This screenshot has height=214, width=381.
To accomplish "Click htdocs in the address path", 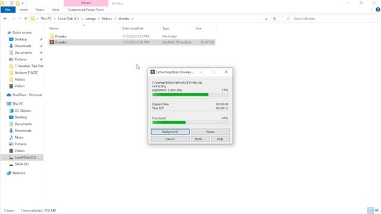I will pos(107,18).
